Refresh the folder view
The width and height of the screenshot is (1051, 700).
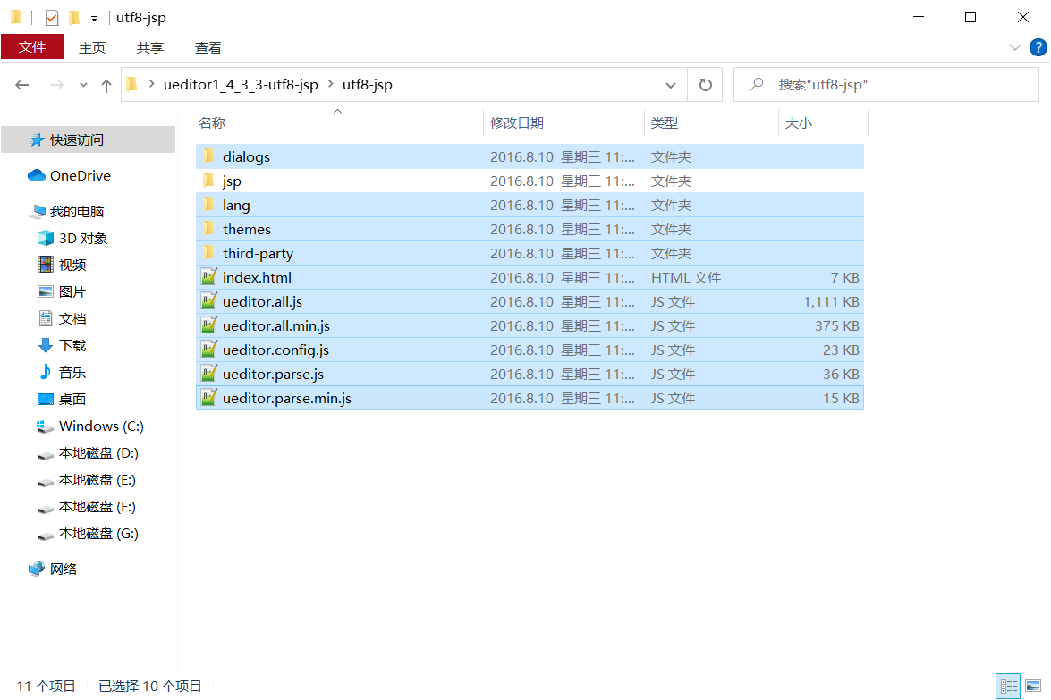point(705,85)
